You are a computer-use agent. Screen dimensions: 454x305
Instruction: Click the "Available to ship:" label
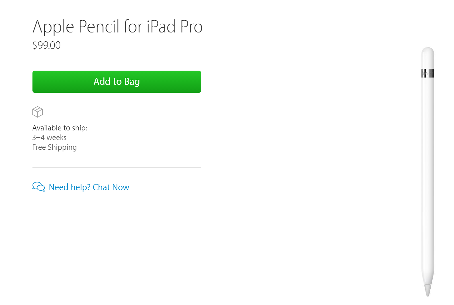point(60,128)
